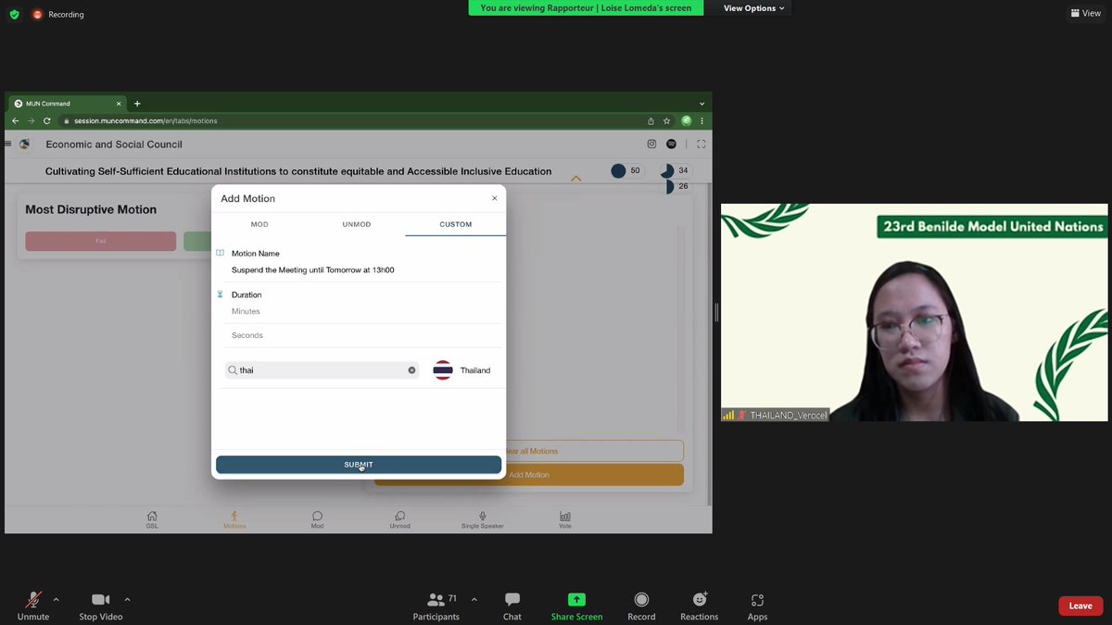Open the Unmod tab in bottom navigation
Screen dimensions: 1112x625
[399, 519]
